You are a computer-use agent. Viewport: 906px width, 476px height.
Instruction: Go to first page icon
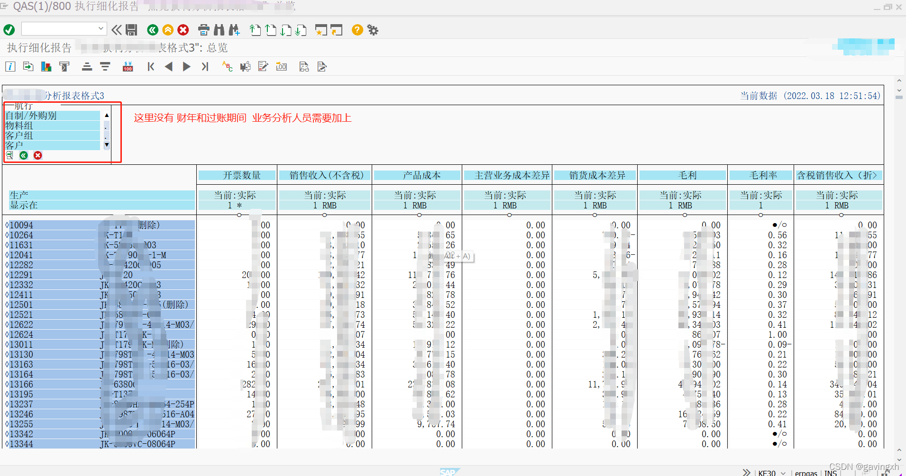[255, 30]
